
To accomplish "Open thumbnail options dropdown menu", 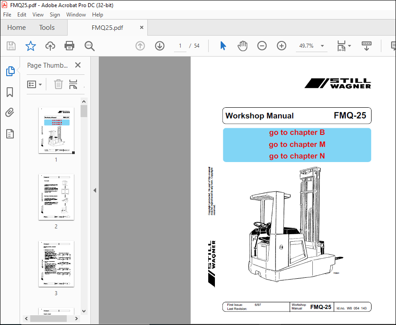I will pyautogui.click(x=34, y=84).
